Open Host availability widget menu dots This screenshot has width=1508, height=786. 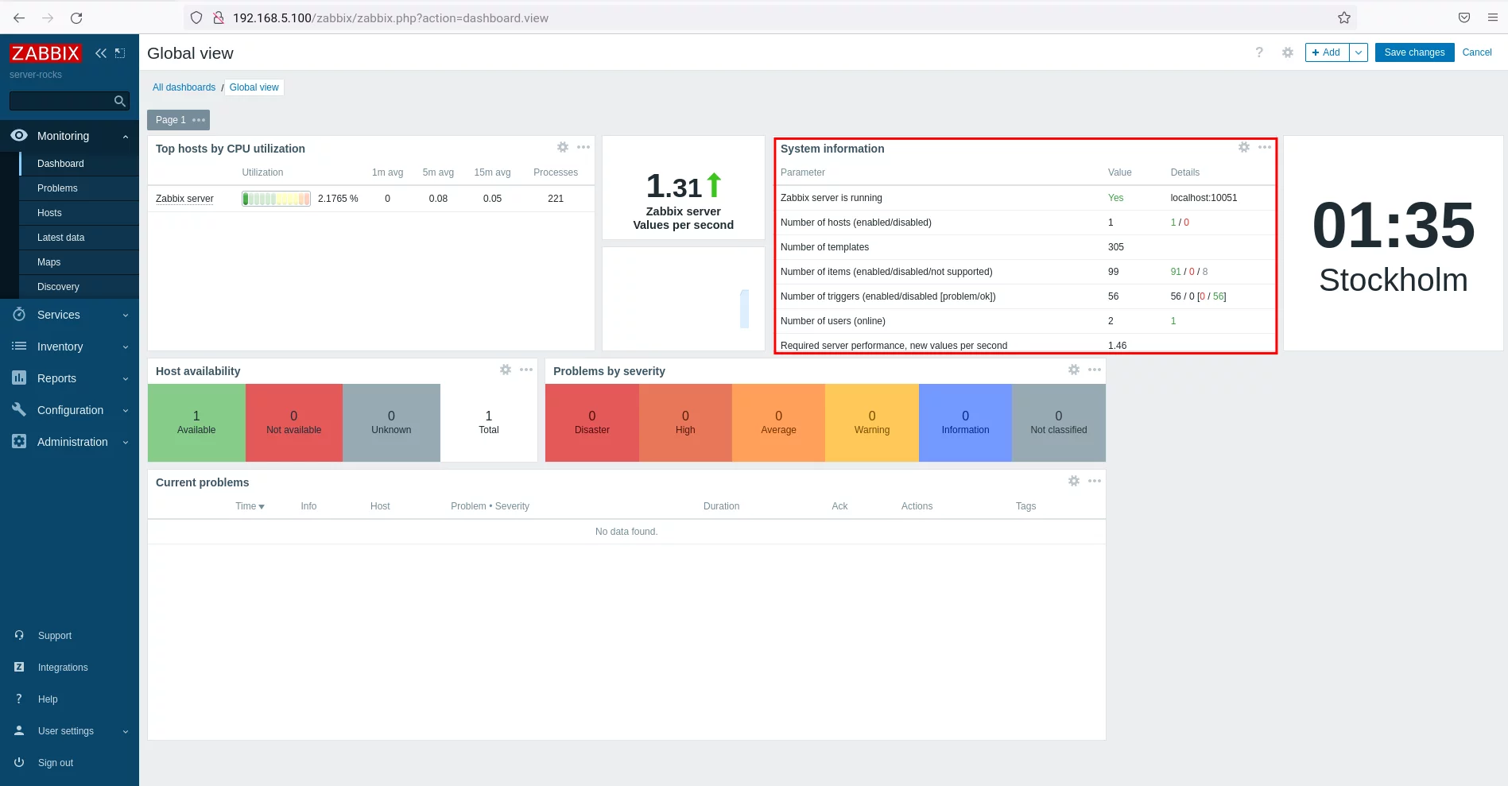(526, 370)
